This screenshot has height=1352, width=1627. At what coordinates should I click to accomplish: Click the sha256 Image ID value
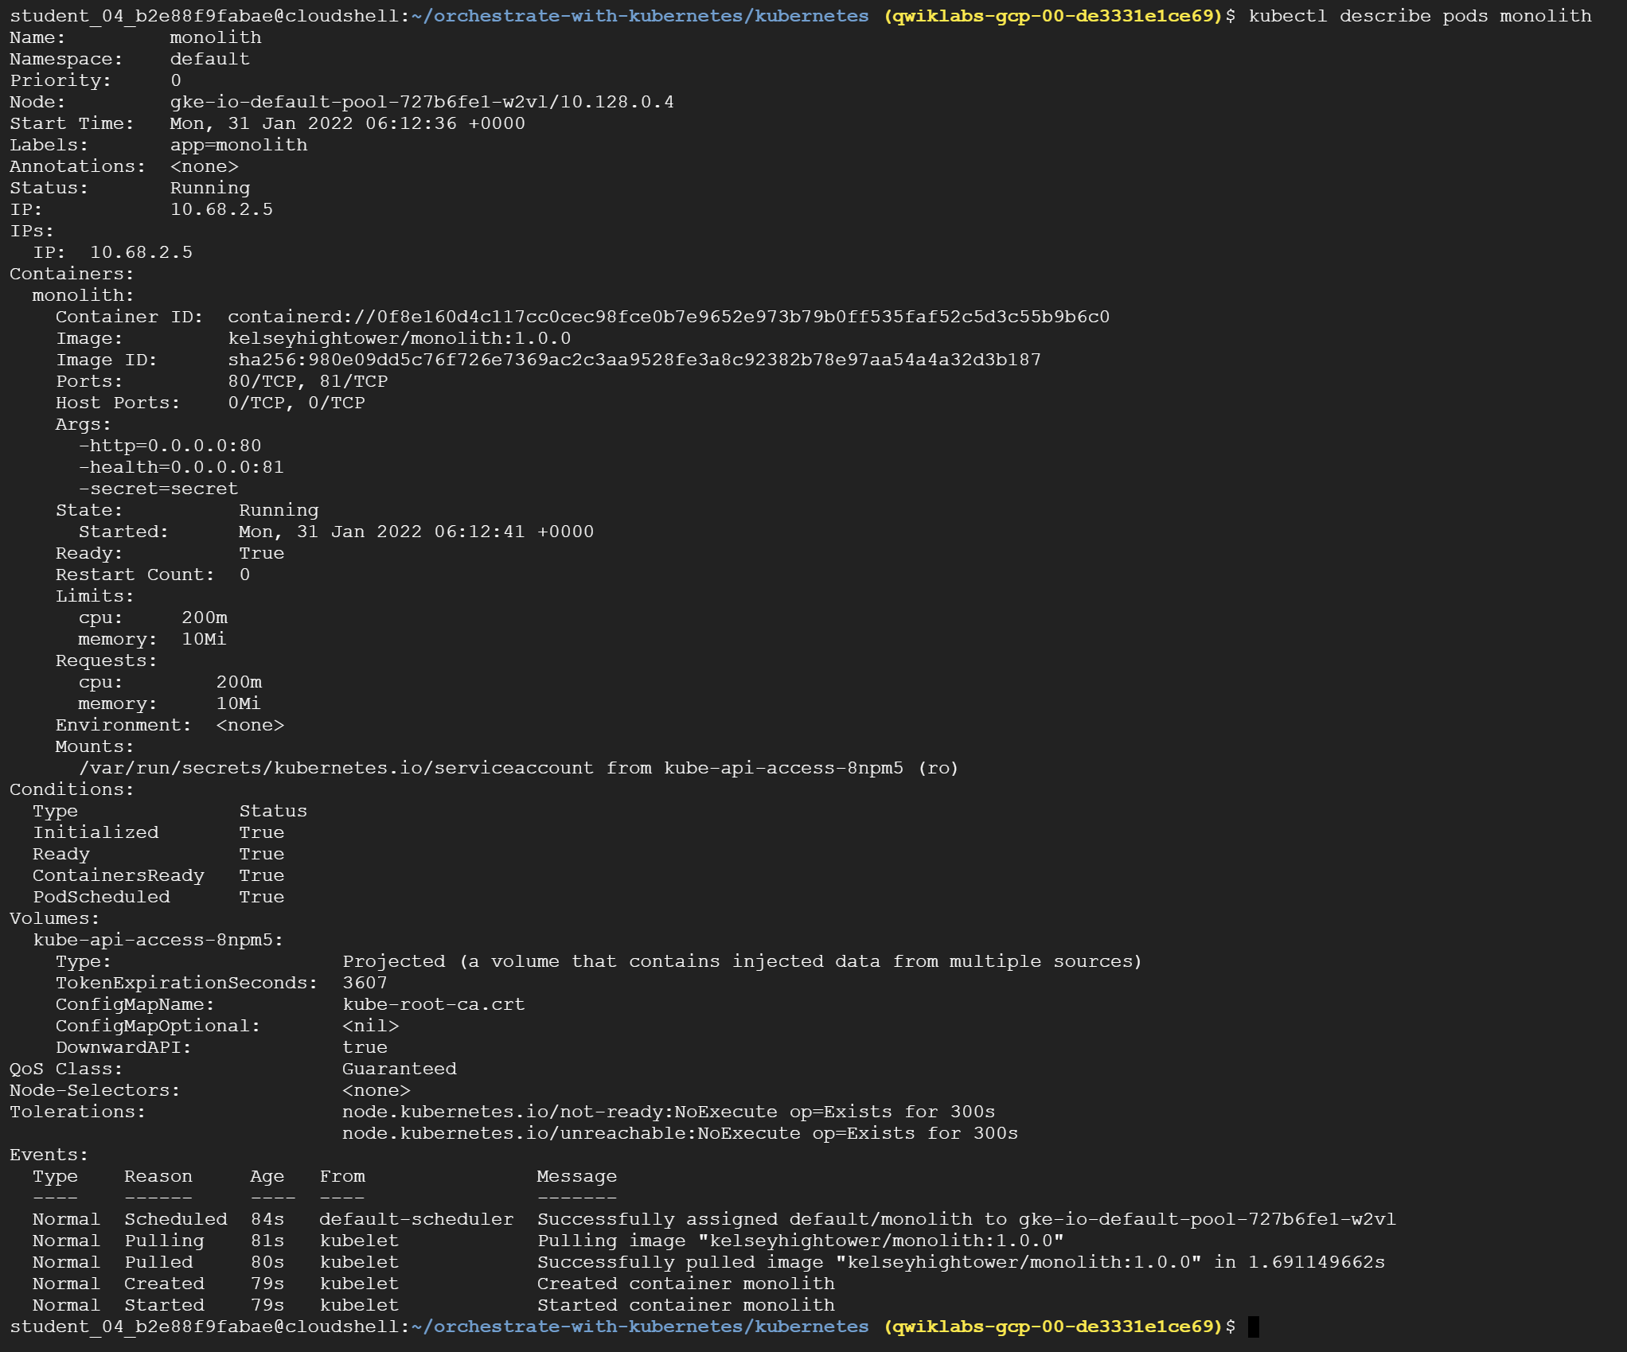pyautogui.click(x=634, y=360)
